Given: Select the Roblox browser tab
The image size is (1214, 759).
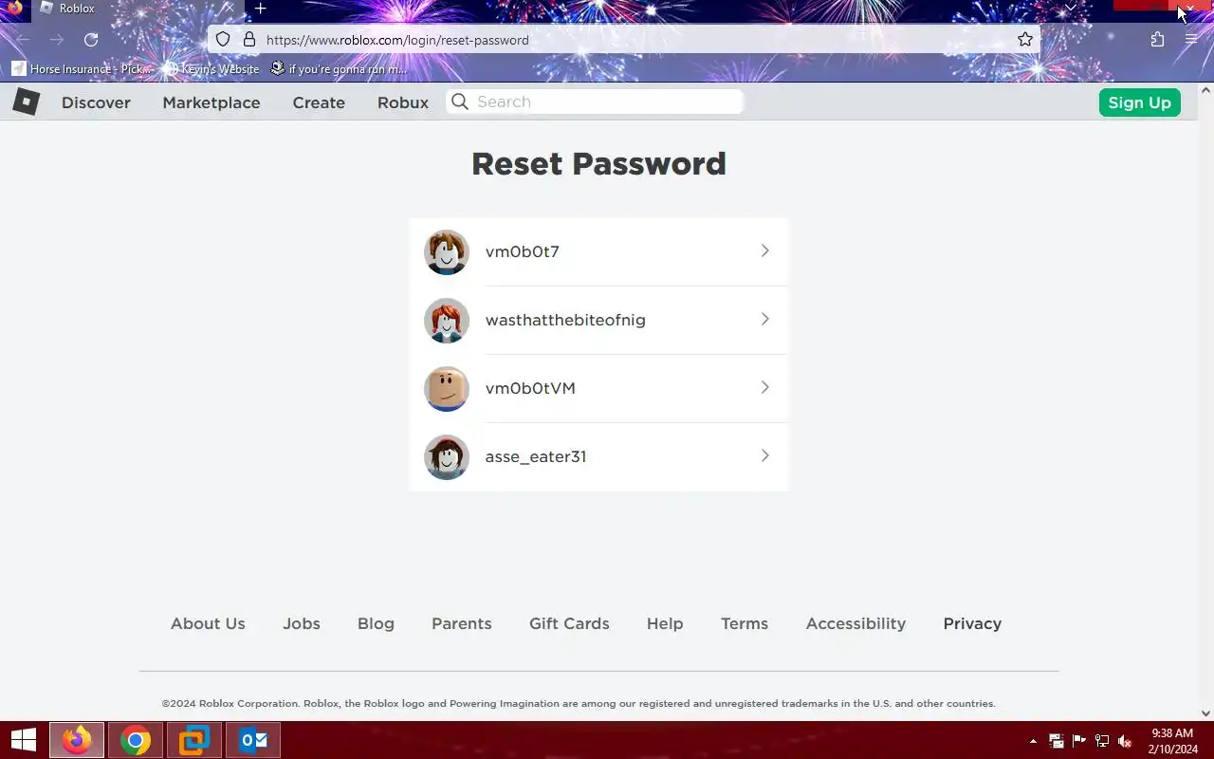Looking at the screenshot, I should click(136, 9).
